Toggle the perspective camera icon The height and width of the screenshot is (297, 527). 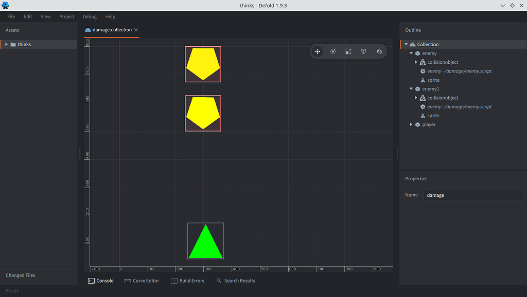364,51
